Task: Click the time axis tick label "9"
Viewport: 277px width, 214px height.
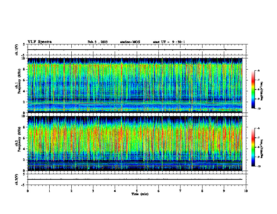Action: tap(224, 191)
